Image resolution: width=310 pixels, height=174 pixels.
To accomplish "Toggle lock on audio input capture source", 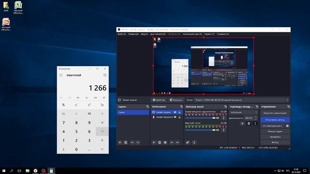I will click(180, 117).
